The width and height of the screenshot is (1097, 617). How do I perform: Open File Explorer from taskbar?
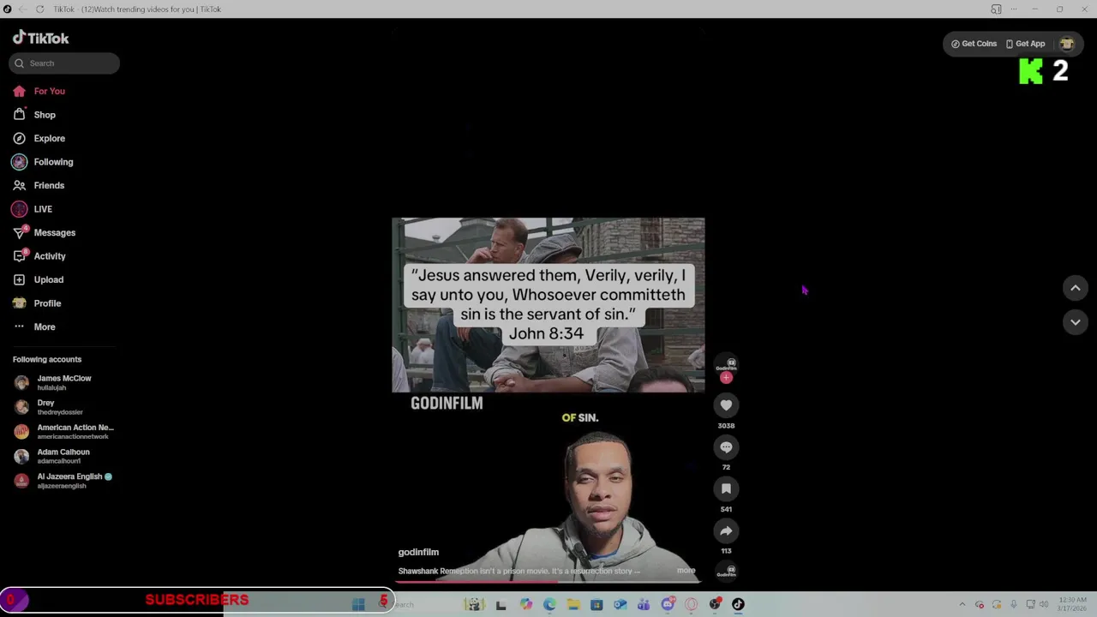(x=573, y=604)
